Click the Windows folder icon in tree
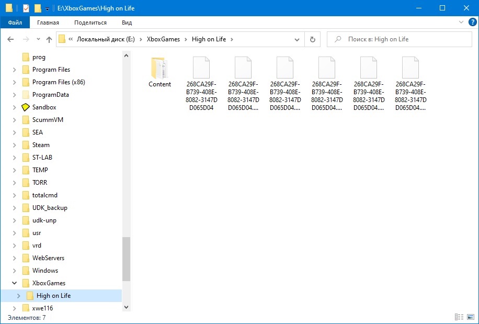The width and height of the screenshot is (479, 324). [26, 270]
